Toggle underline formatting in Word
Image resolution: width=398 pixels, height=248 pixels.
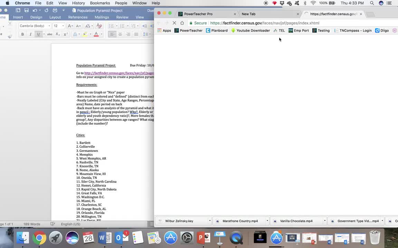tap(38, 34)
